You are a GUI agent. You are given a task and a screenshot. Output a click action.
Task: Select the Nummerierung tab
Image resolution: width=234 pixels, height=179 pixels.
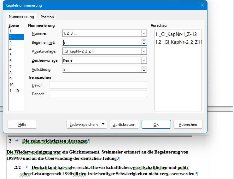click(x=21, y=17)
